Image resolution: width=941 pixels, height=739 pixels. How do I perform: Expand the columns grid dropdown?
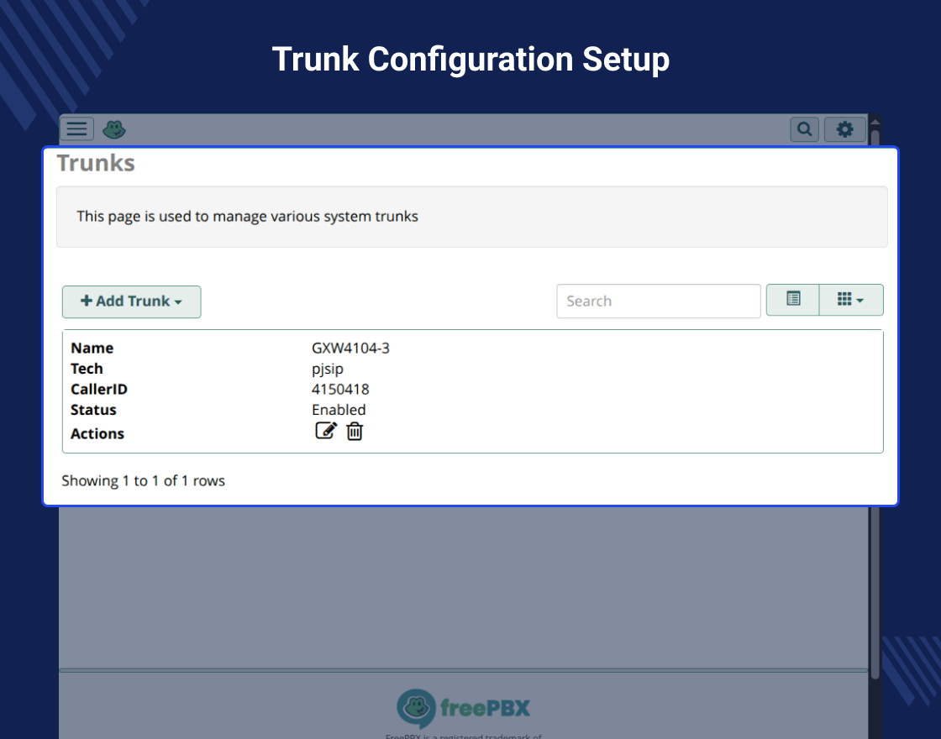pos(850,300)
